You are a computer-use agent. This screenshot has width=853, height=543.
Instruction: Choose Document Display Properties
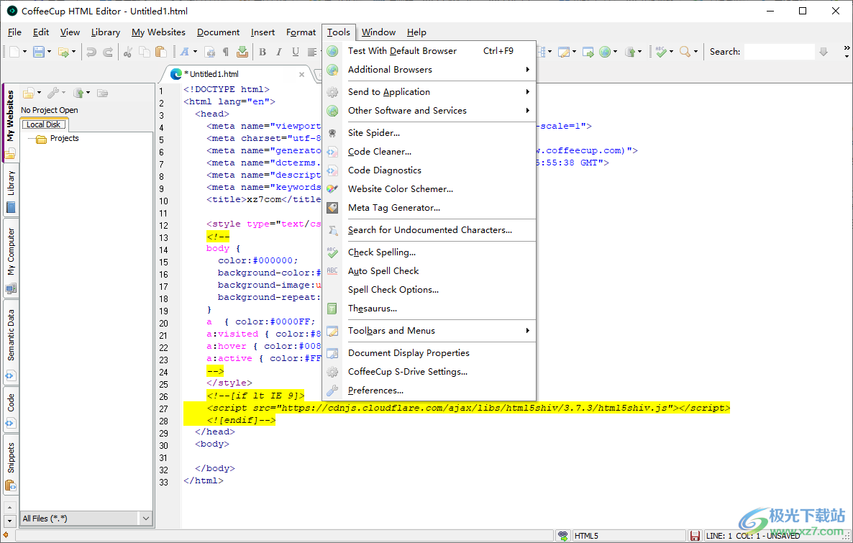[x=430, y=353]
